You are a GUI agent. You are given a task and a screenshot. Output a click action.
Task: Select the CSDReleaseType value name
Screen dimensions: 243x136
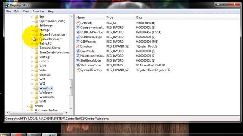tap(91, 37)
